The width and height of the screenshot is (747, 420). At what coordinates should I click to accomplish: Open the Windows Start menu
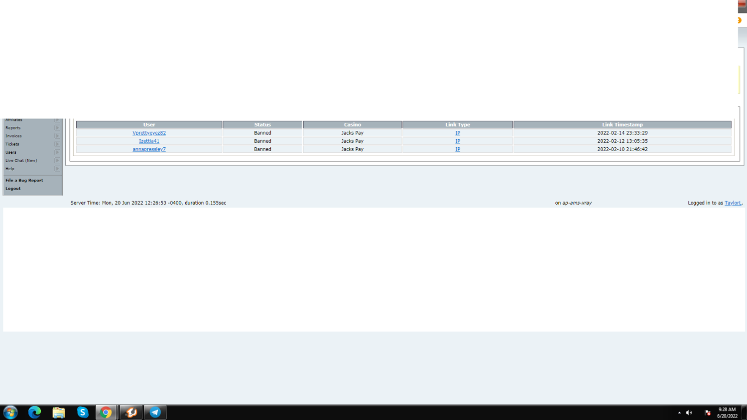10,412
